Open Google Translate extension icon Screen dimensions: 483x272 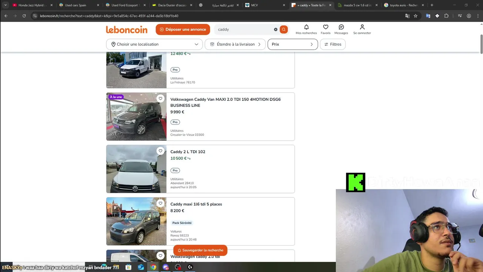tap(428, 16)
